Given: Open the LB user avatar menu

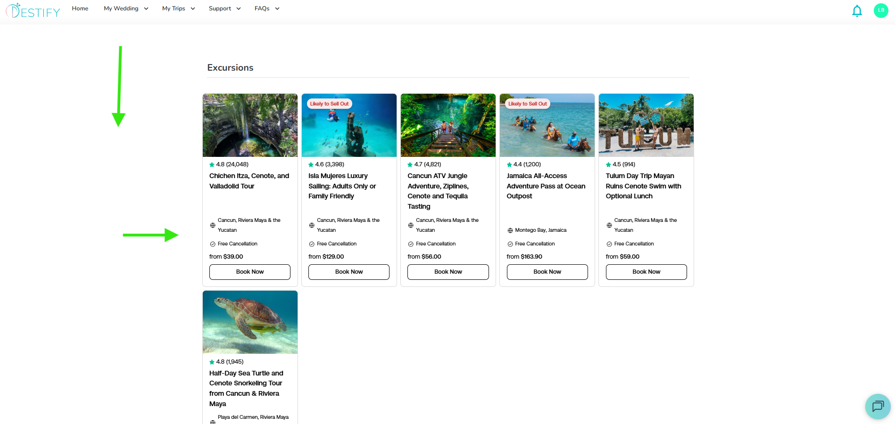Looking at the screenshot, I should (x=880, y=10).
